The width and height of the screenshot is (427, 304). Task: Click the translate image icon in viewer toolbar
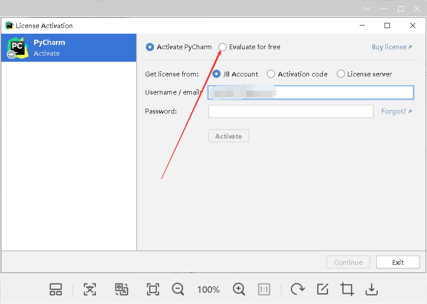click(x=121, y=289)
